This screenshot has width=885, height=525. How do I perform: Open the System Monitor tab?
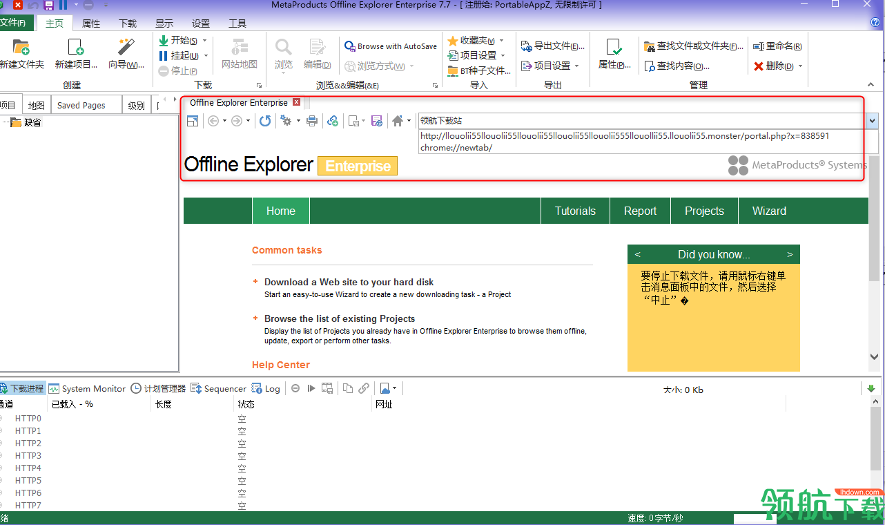coord(87,388)
